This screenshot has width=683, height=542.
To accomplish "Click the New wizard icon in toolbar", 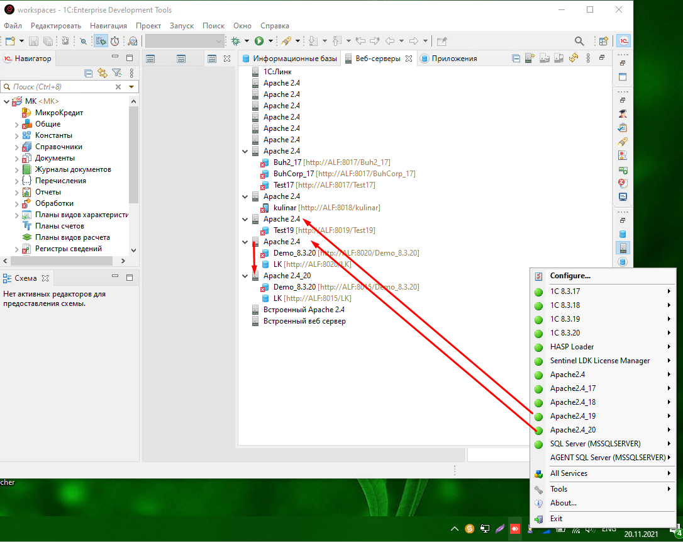I will pyautogui.click(x=11, y=41).
